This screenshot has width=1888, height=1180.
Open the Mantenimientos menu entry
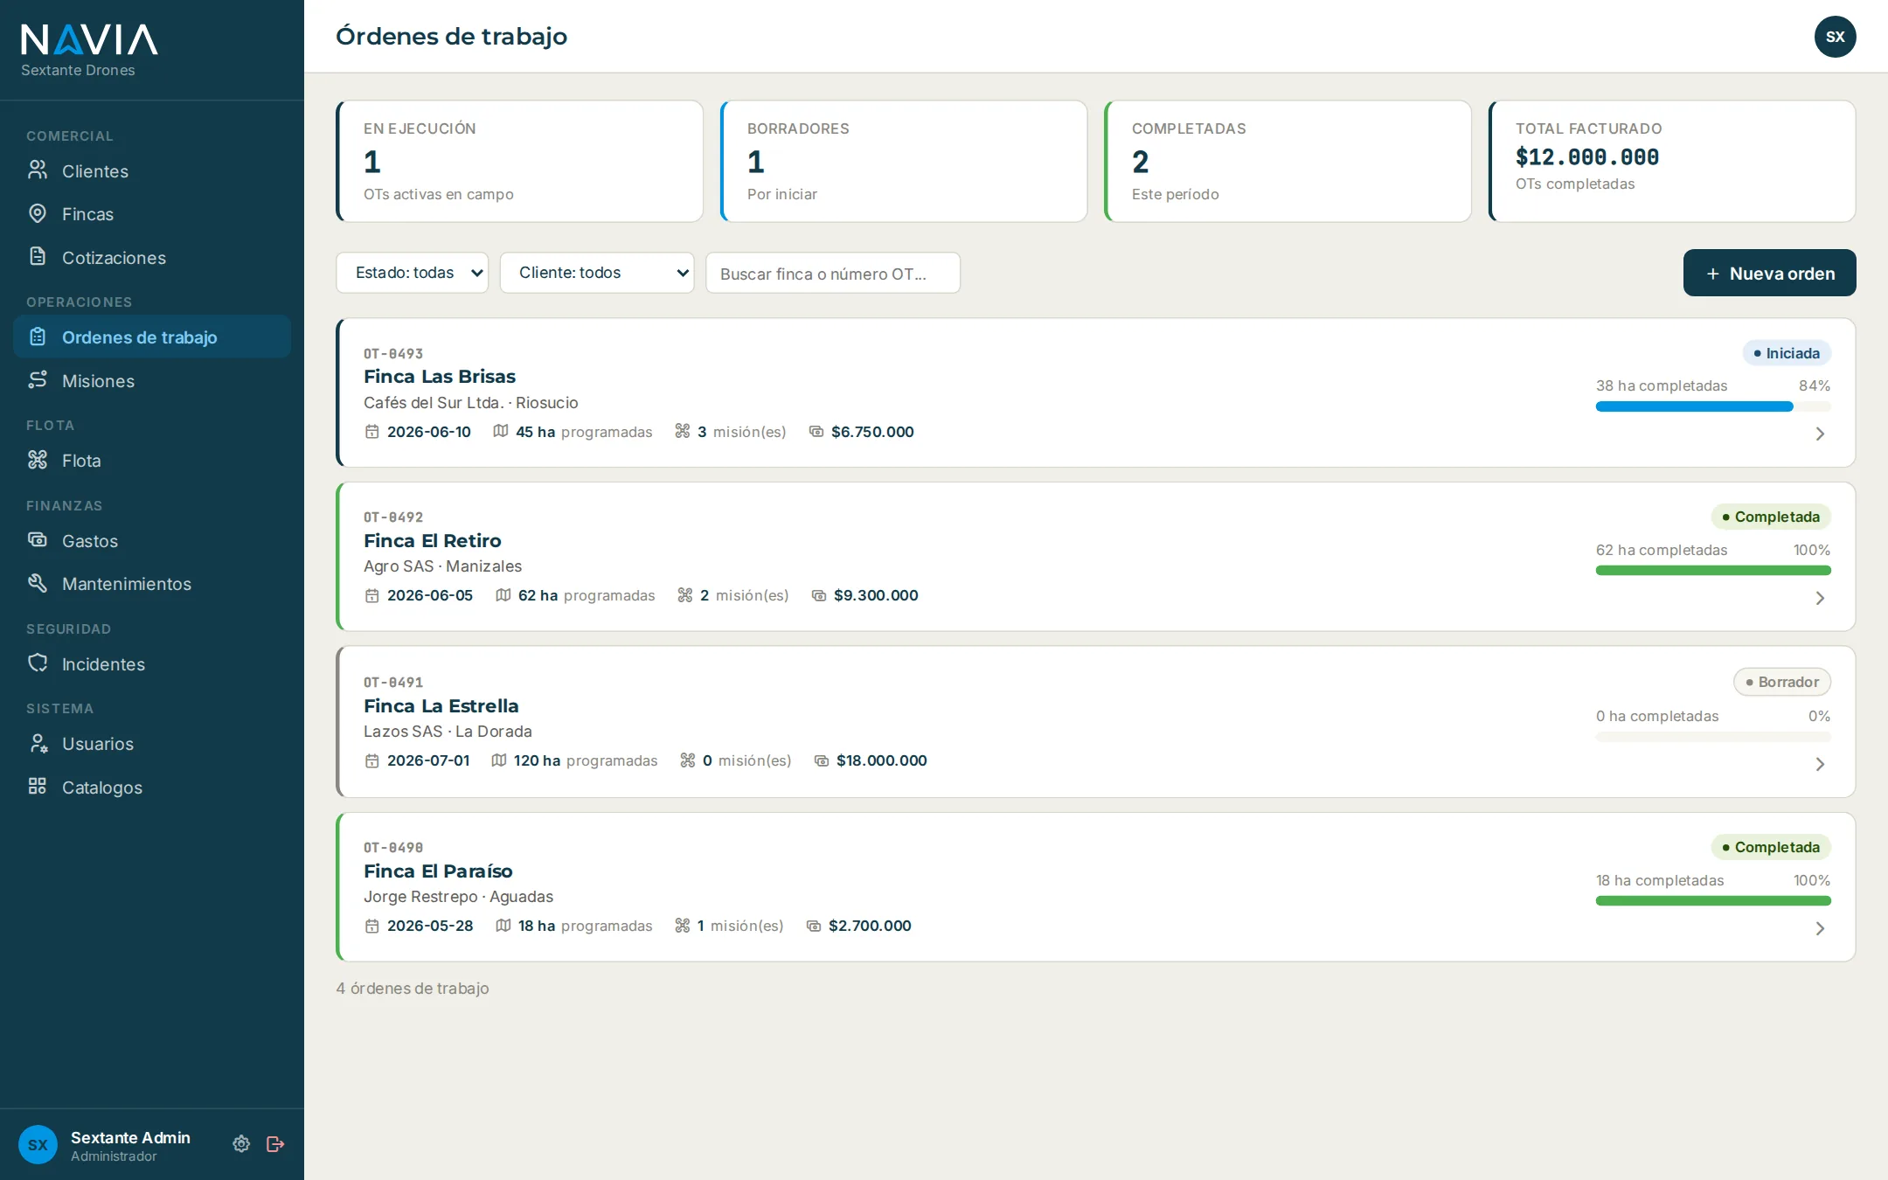(x=152, y=583)
